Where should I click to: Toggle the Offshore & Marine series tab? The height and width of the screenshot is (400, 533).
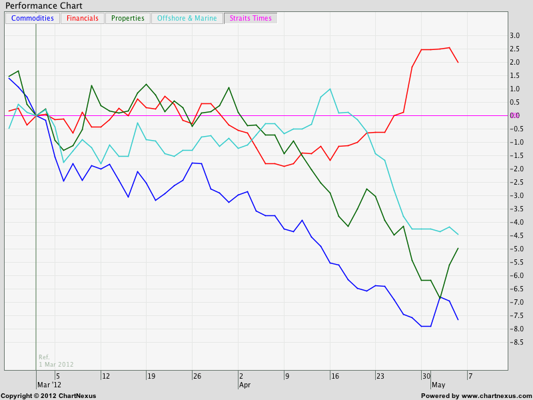pos(187,18)
